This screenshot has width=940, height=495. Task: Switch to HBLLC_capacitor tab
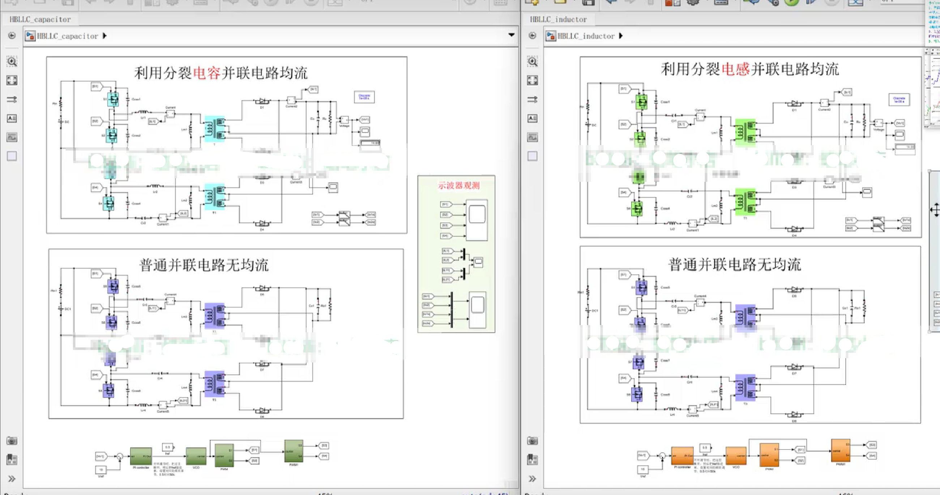tap(40, 20)
